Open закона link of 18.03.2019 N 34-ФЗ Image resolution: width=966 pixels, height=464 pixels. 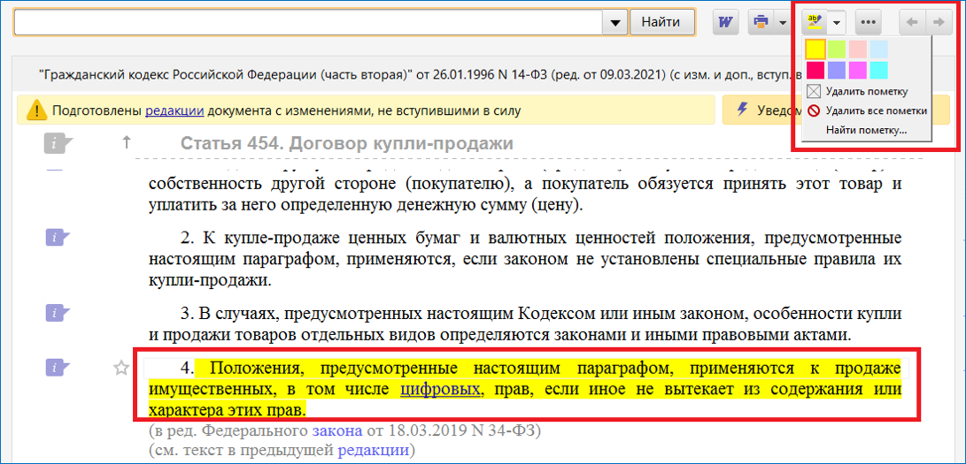(337, 430)
